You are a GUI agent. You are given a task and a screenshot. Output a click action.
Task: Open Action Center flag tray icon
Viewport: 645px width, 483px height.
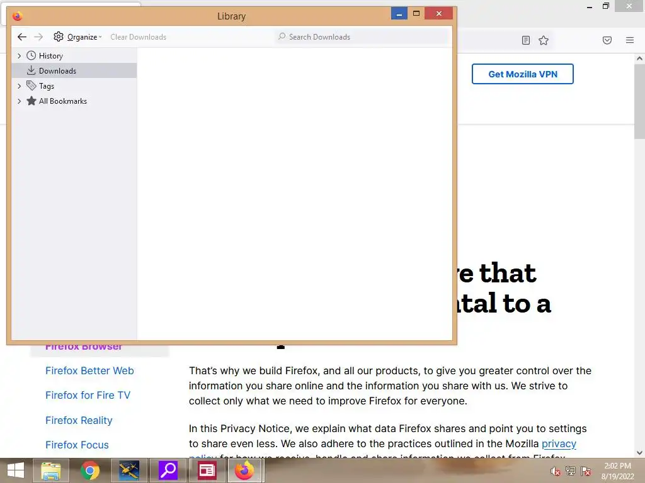pyautogui.click(x=586, y=471)
